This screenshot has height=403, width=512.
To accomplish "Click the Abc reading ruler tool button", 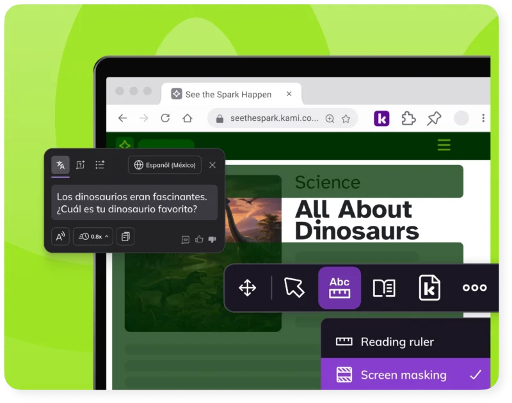I will 340,288.
